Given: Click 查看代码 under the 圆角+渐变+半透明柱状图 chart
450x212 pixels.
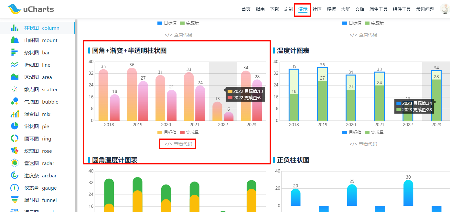Looking at the screenshot, I should [x=178, y=144].
